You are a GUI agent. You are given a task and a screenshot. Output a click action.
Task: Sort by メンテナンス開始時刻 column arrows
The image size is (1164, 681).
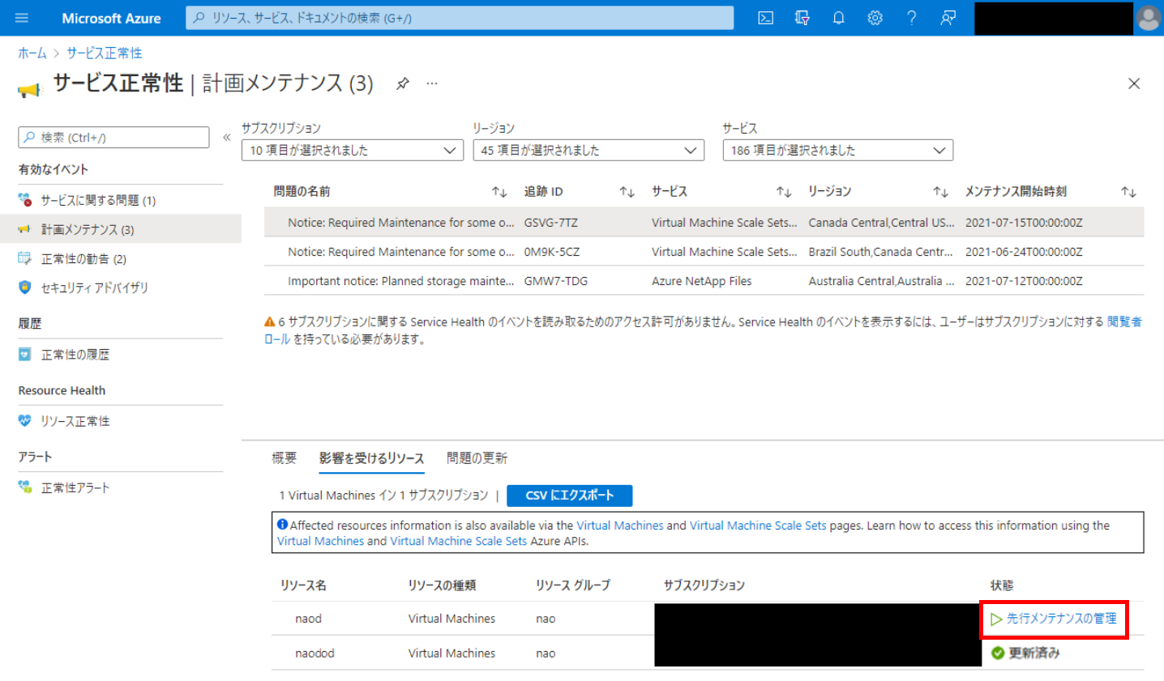coord(1128,192)
